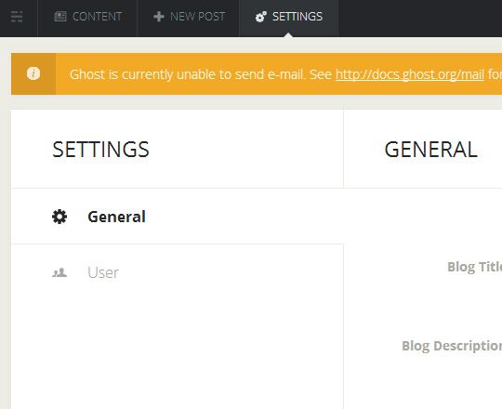Open the Ghost hamburger menu icon
Viewport: 502px width, 409px height.
tap(17, 17)
